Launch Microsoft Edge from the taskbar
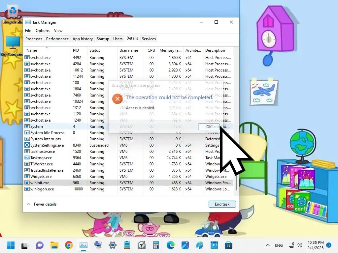 (x=171, y=245)
